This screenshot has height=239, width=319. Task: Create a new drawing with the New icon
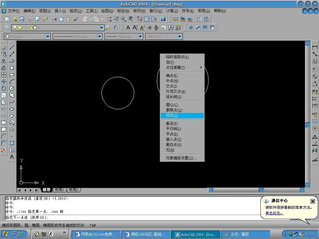click(7, 19)
